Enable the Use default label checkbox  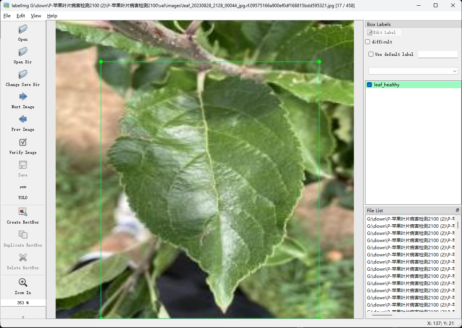[371, 54]
